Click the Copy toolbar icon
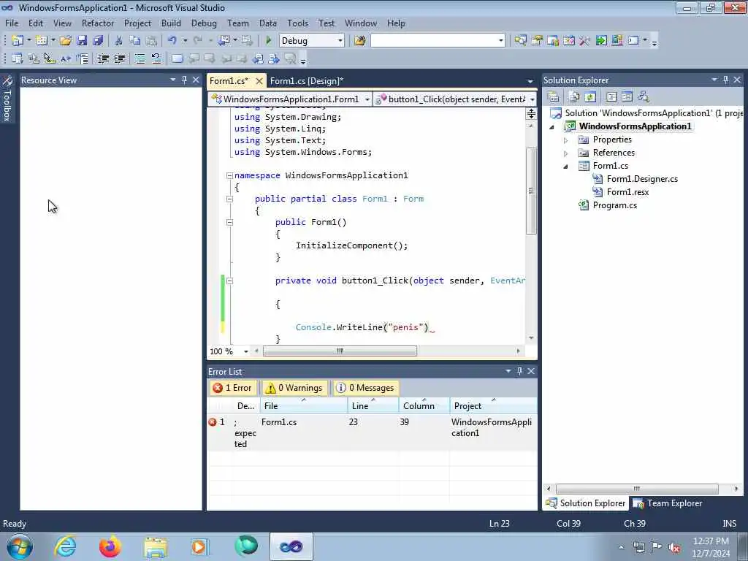 135,41
